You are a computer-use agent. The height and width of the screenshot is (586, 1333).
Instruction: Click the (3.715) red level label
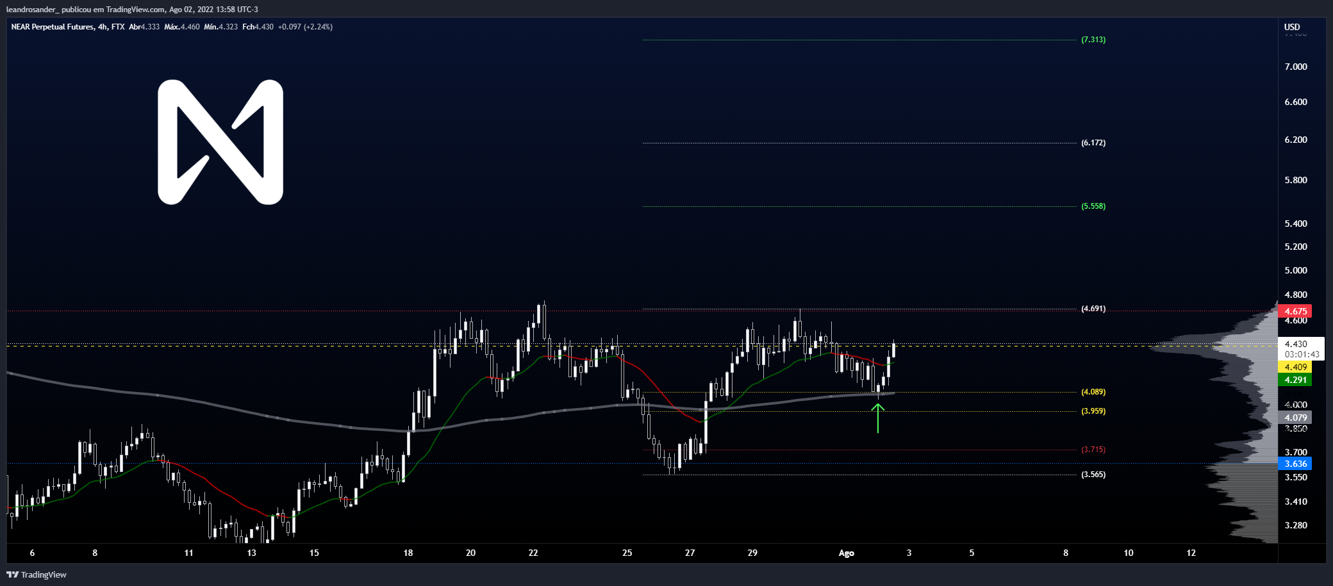point(1093,450)
